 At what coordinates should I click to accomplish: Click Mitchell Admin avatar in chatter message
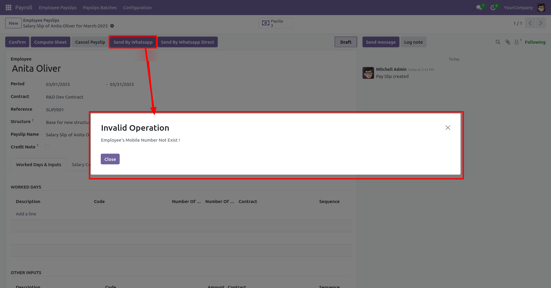(x=368, y=73)
